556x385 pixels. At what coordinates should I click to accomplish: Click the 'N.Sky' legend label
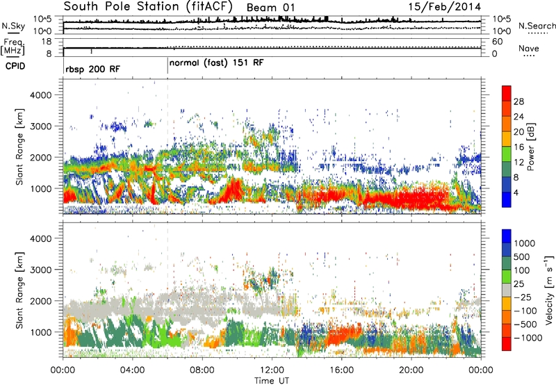coord(13,26)
